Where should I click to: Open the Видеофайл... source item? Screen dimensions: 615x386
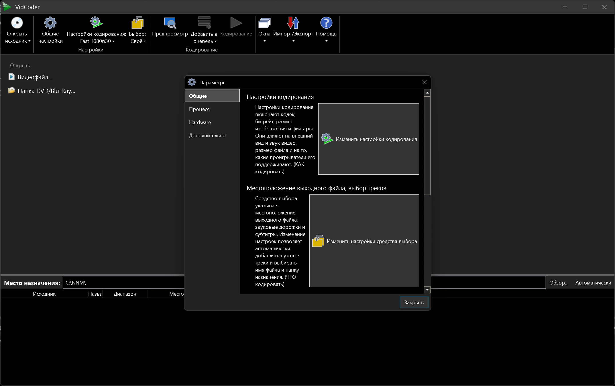(x=35, y=77)
